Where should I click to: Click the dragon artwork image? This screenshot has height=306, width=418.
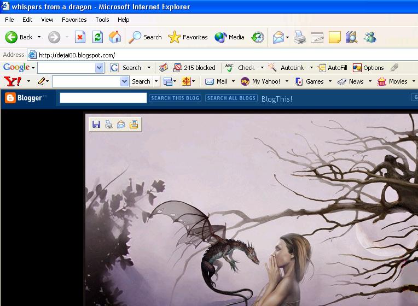point(251,210)
